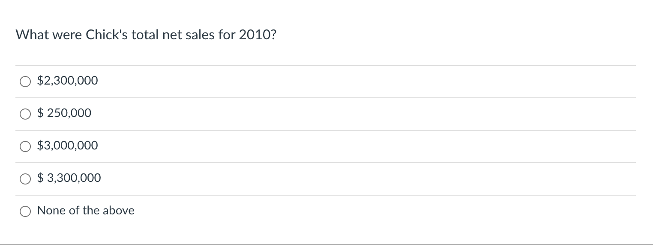Screen dimensions: 653x246
Task: Select the $ 250,000 radio button
Action: click(25, 114)
